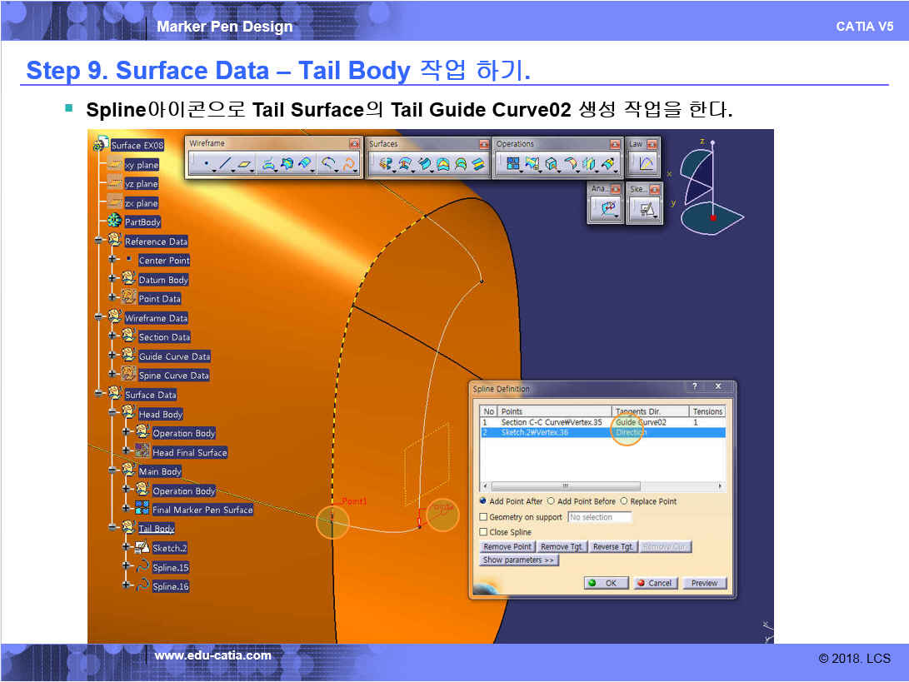This screenshot has height=682, width=909.
Task: Open the Law toolbar icon
Action: pos(645,164)
